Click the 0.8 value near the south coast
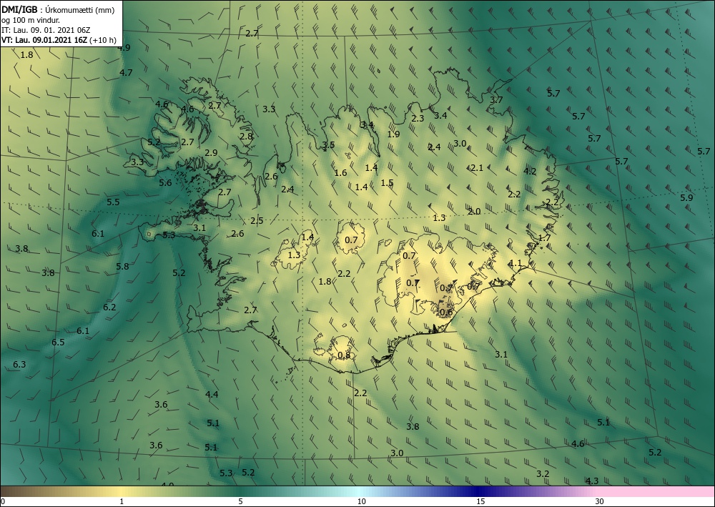Image resolution: width=715 pixels, height=507 pixels. coord(345,355)
